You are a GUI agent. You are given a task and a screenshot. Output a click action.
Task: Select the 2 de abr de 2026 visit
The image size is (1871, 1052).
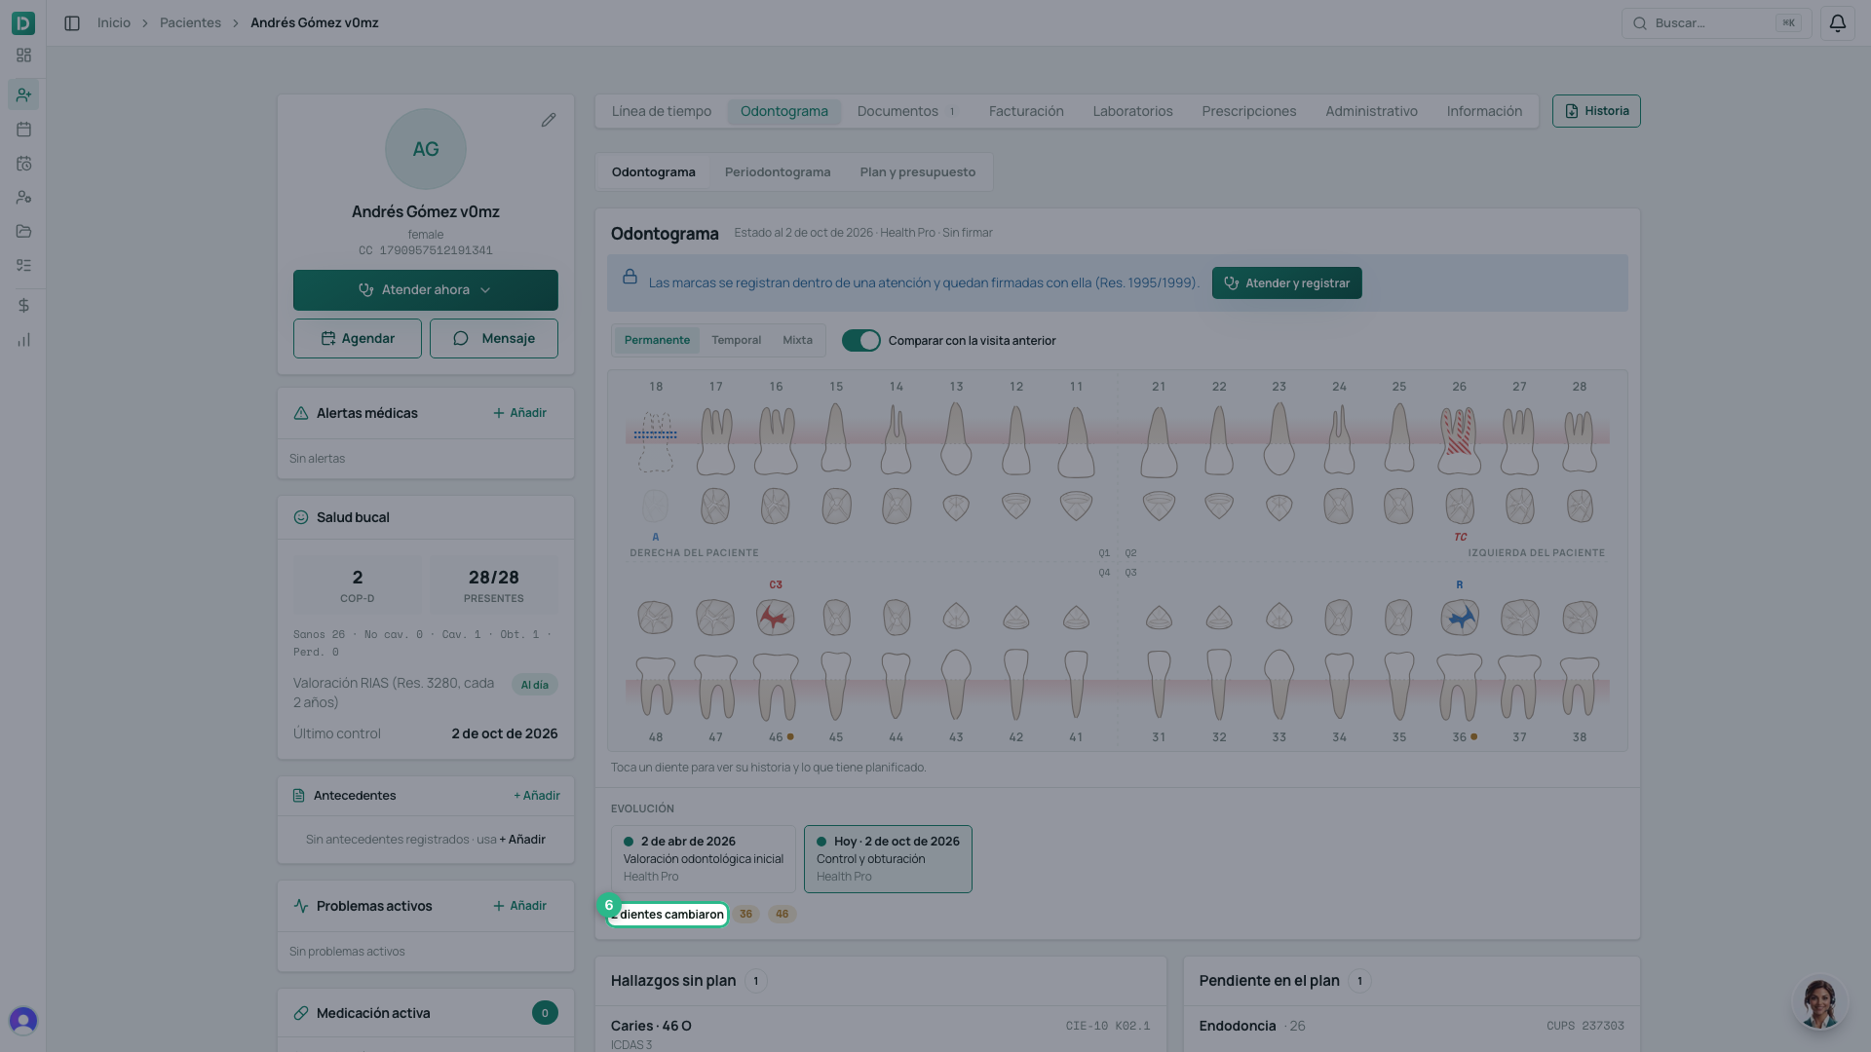703,859
